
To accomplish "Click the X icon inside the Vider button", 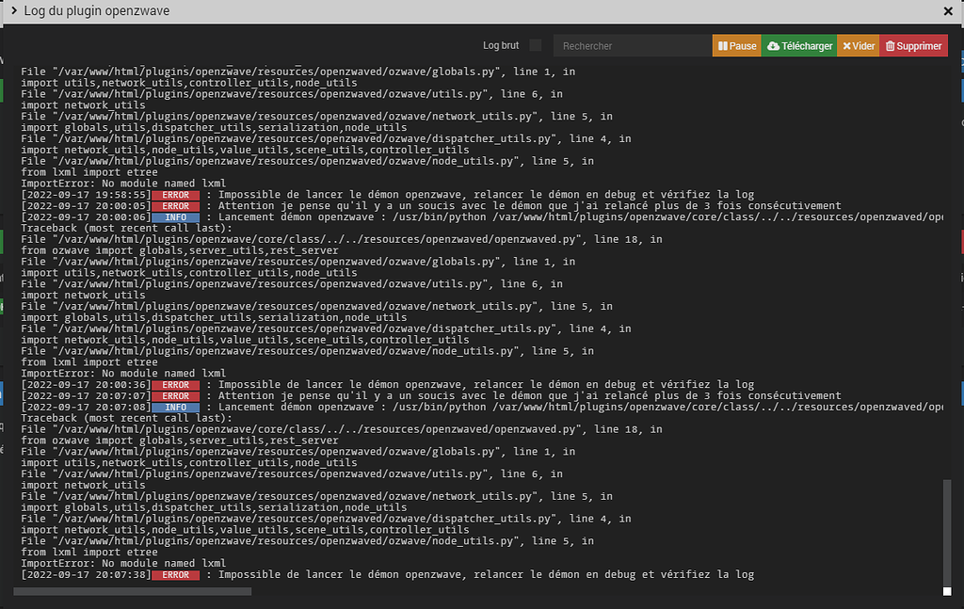I will click(845, 44).
